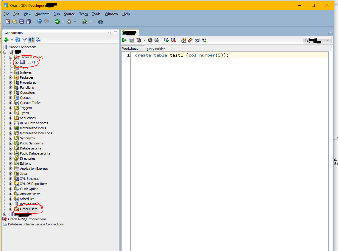Expand the Sequences node
This screenshot has height=251, width=338.
click(10, 118)
